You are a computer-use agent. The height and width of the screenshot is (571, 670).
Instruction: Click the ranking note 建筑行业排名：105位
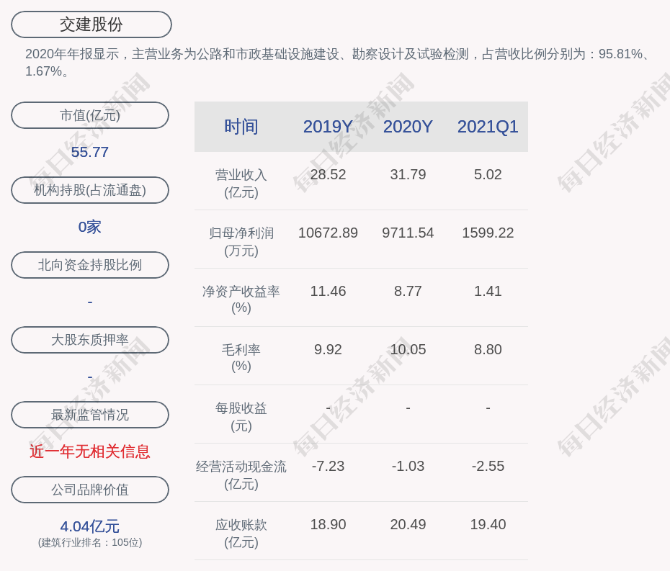pyautogui.click(x=90, y=542)
